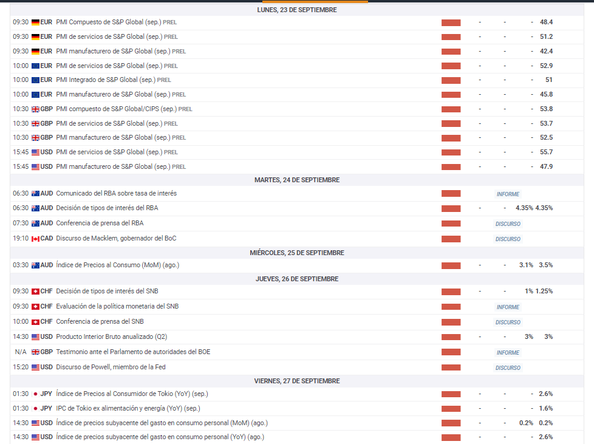This screenshot has width=594, height=444.
Task: Click the UK flag on the PMI compuesto CIPS row
Action: click(35, 109)
